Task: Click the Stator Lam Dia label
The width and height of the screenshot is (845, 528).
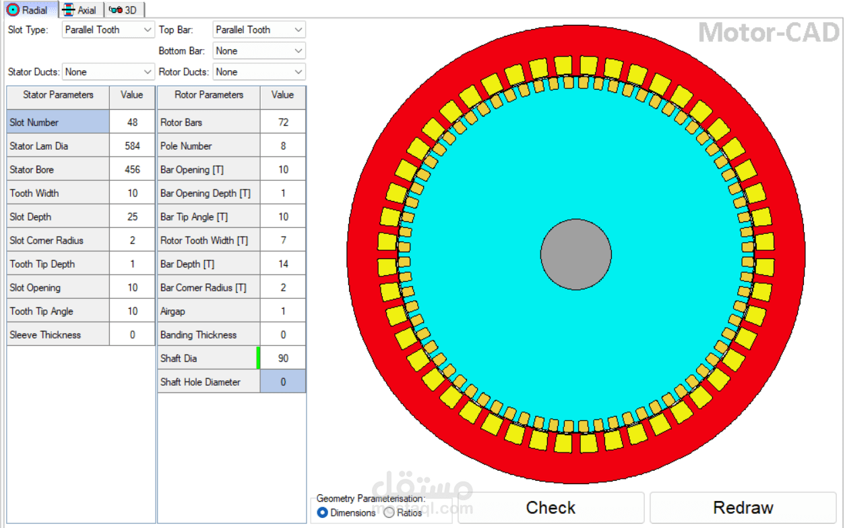Action: click(58, 146)
